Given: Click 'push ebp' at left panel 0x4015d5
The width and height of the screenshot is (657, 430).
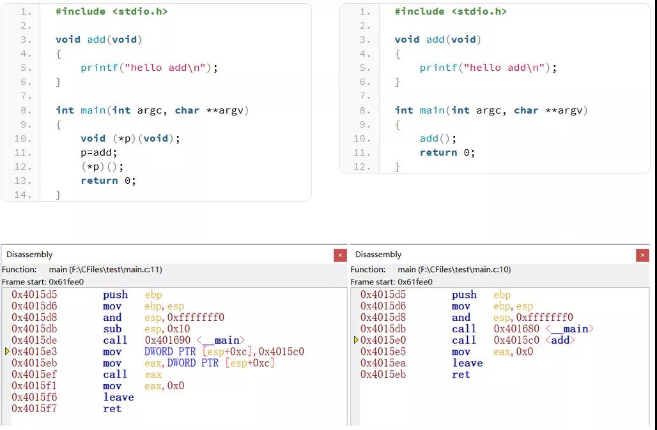Looking at the screenshot, I should pyautogui.click(x=132, y=295).
